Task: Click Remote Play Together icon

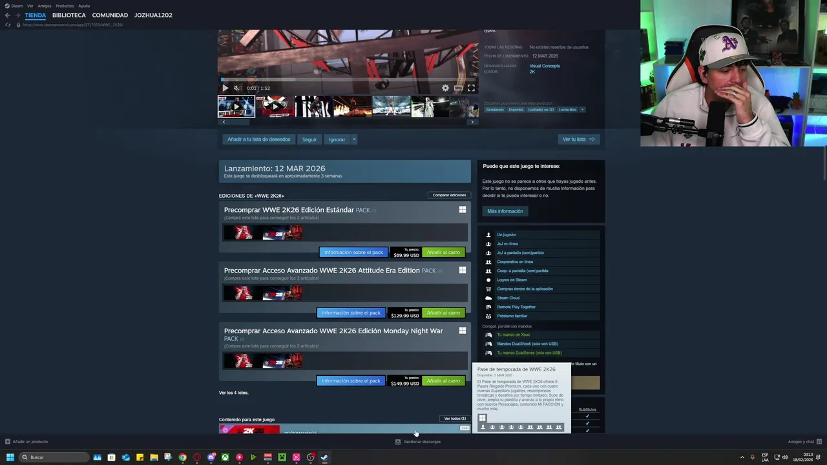Action: pos(488,307)
